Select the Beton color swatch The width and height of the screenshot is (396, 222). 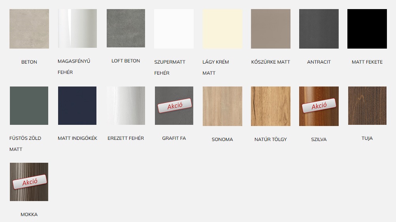29,29
